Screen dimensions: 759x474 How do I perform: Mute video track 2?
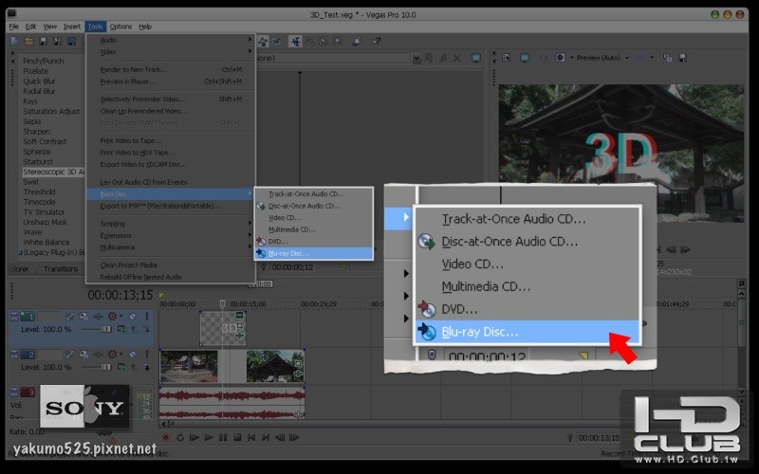pos(132,354)
